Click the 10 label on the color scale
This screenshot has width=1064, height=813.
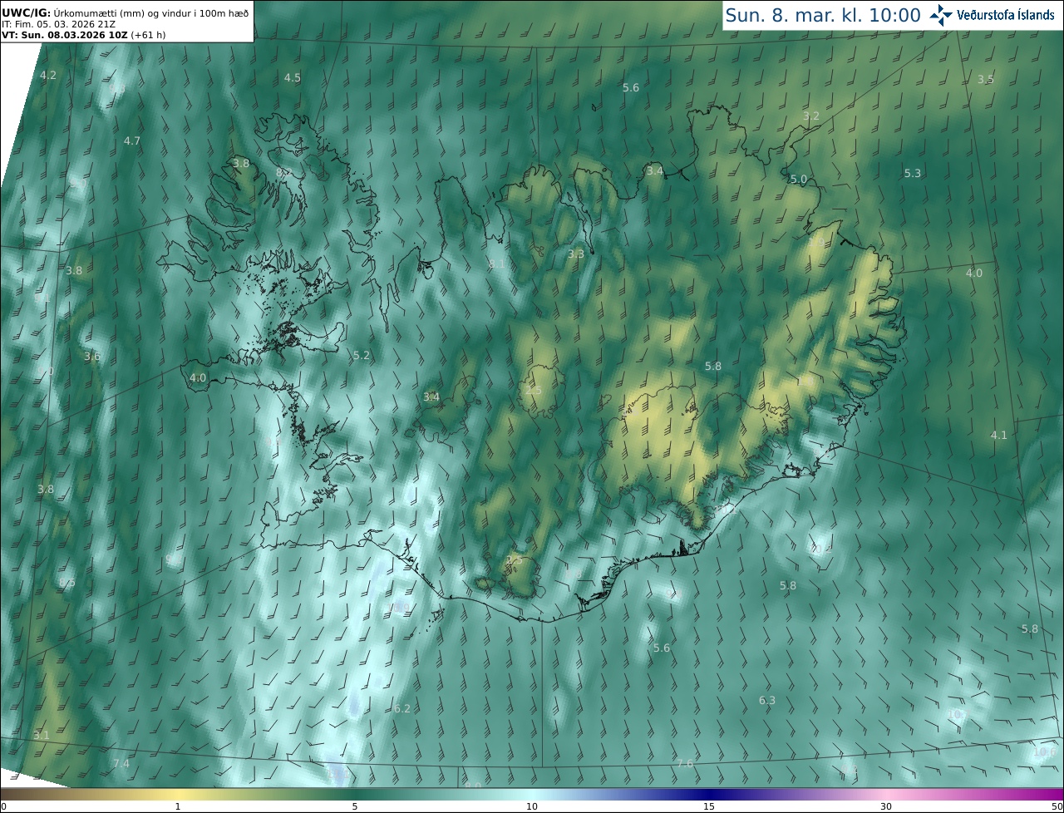[x=532, y=806]
